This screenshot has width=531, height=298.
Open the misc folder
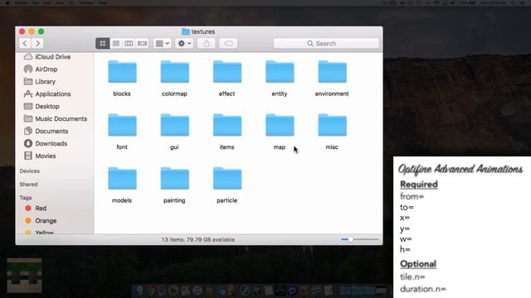pyautogui.click(x=332, y=125)
